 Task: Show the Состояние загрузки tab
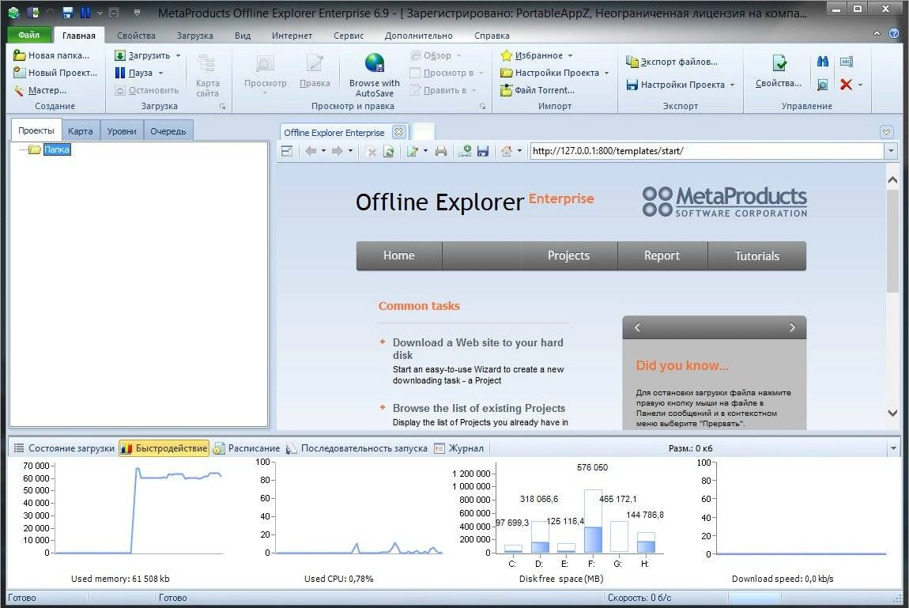pos(64,448)
